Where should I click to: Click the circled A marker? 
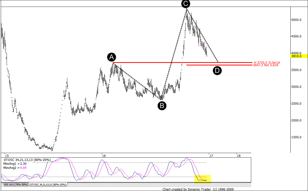[x=111, y=57]
